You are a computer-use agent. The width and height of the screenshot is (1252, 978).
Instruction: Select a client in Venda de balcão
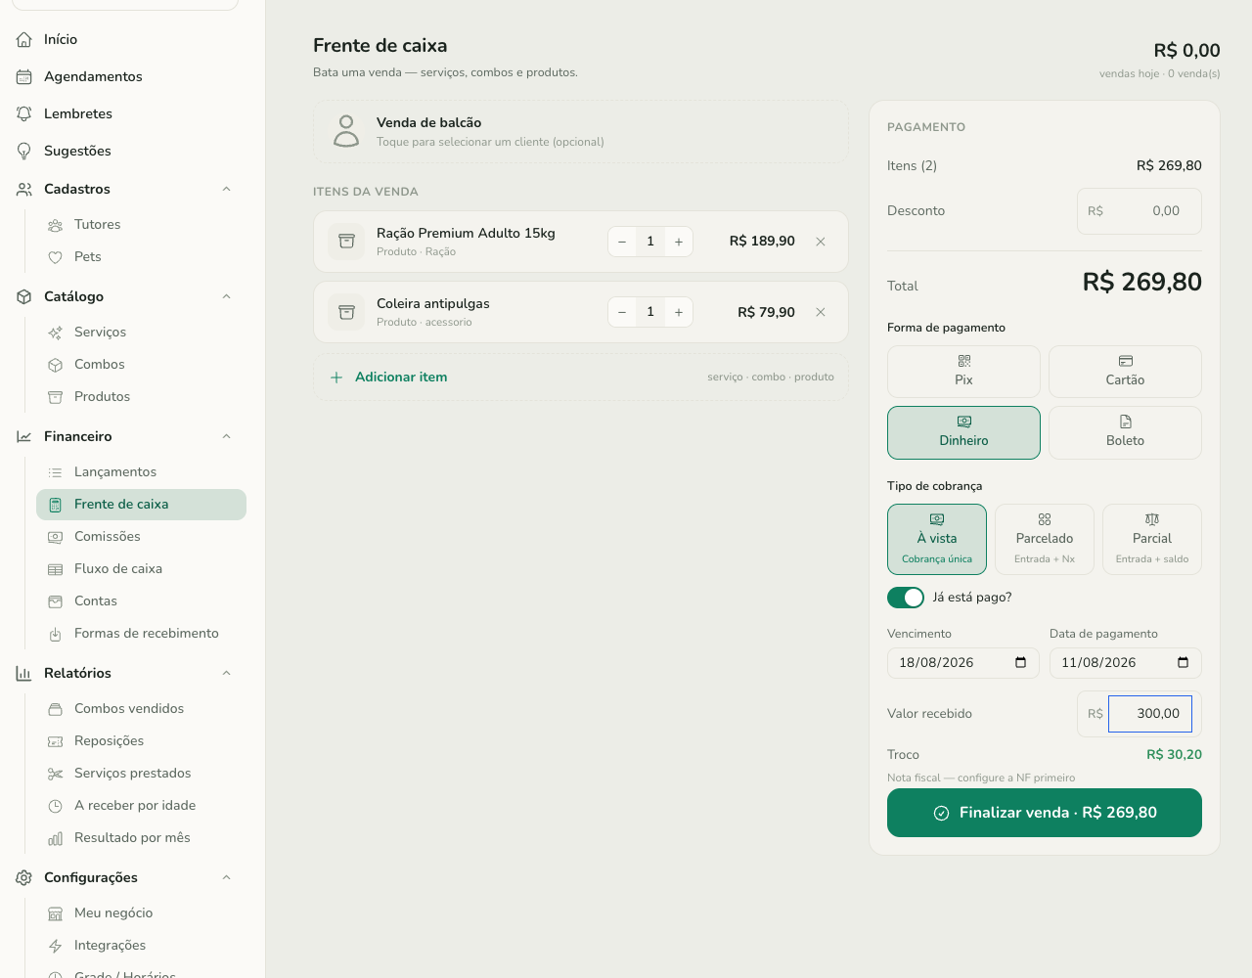tap(580, 131)
